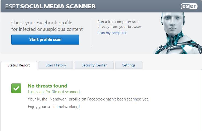Click the green checkmark status icon
202x131 pixels.
coord(16,88)
